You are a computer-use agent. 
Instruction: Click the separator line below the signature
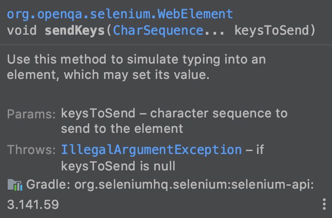point(166,45)
